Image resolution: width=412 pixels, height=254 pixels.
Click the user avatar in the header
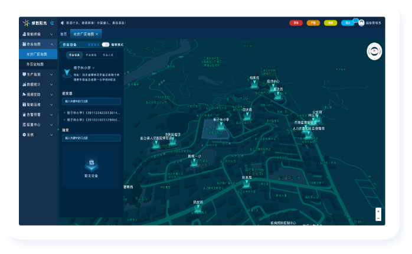point(361,23)
